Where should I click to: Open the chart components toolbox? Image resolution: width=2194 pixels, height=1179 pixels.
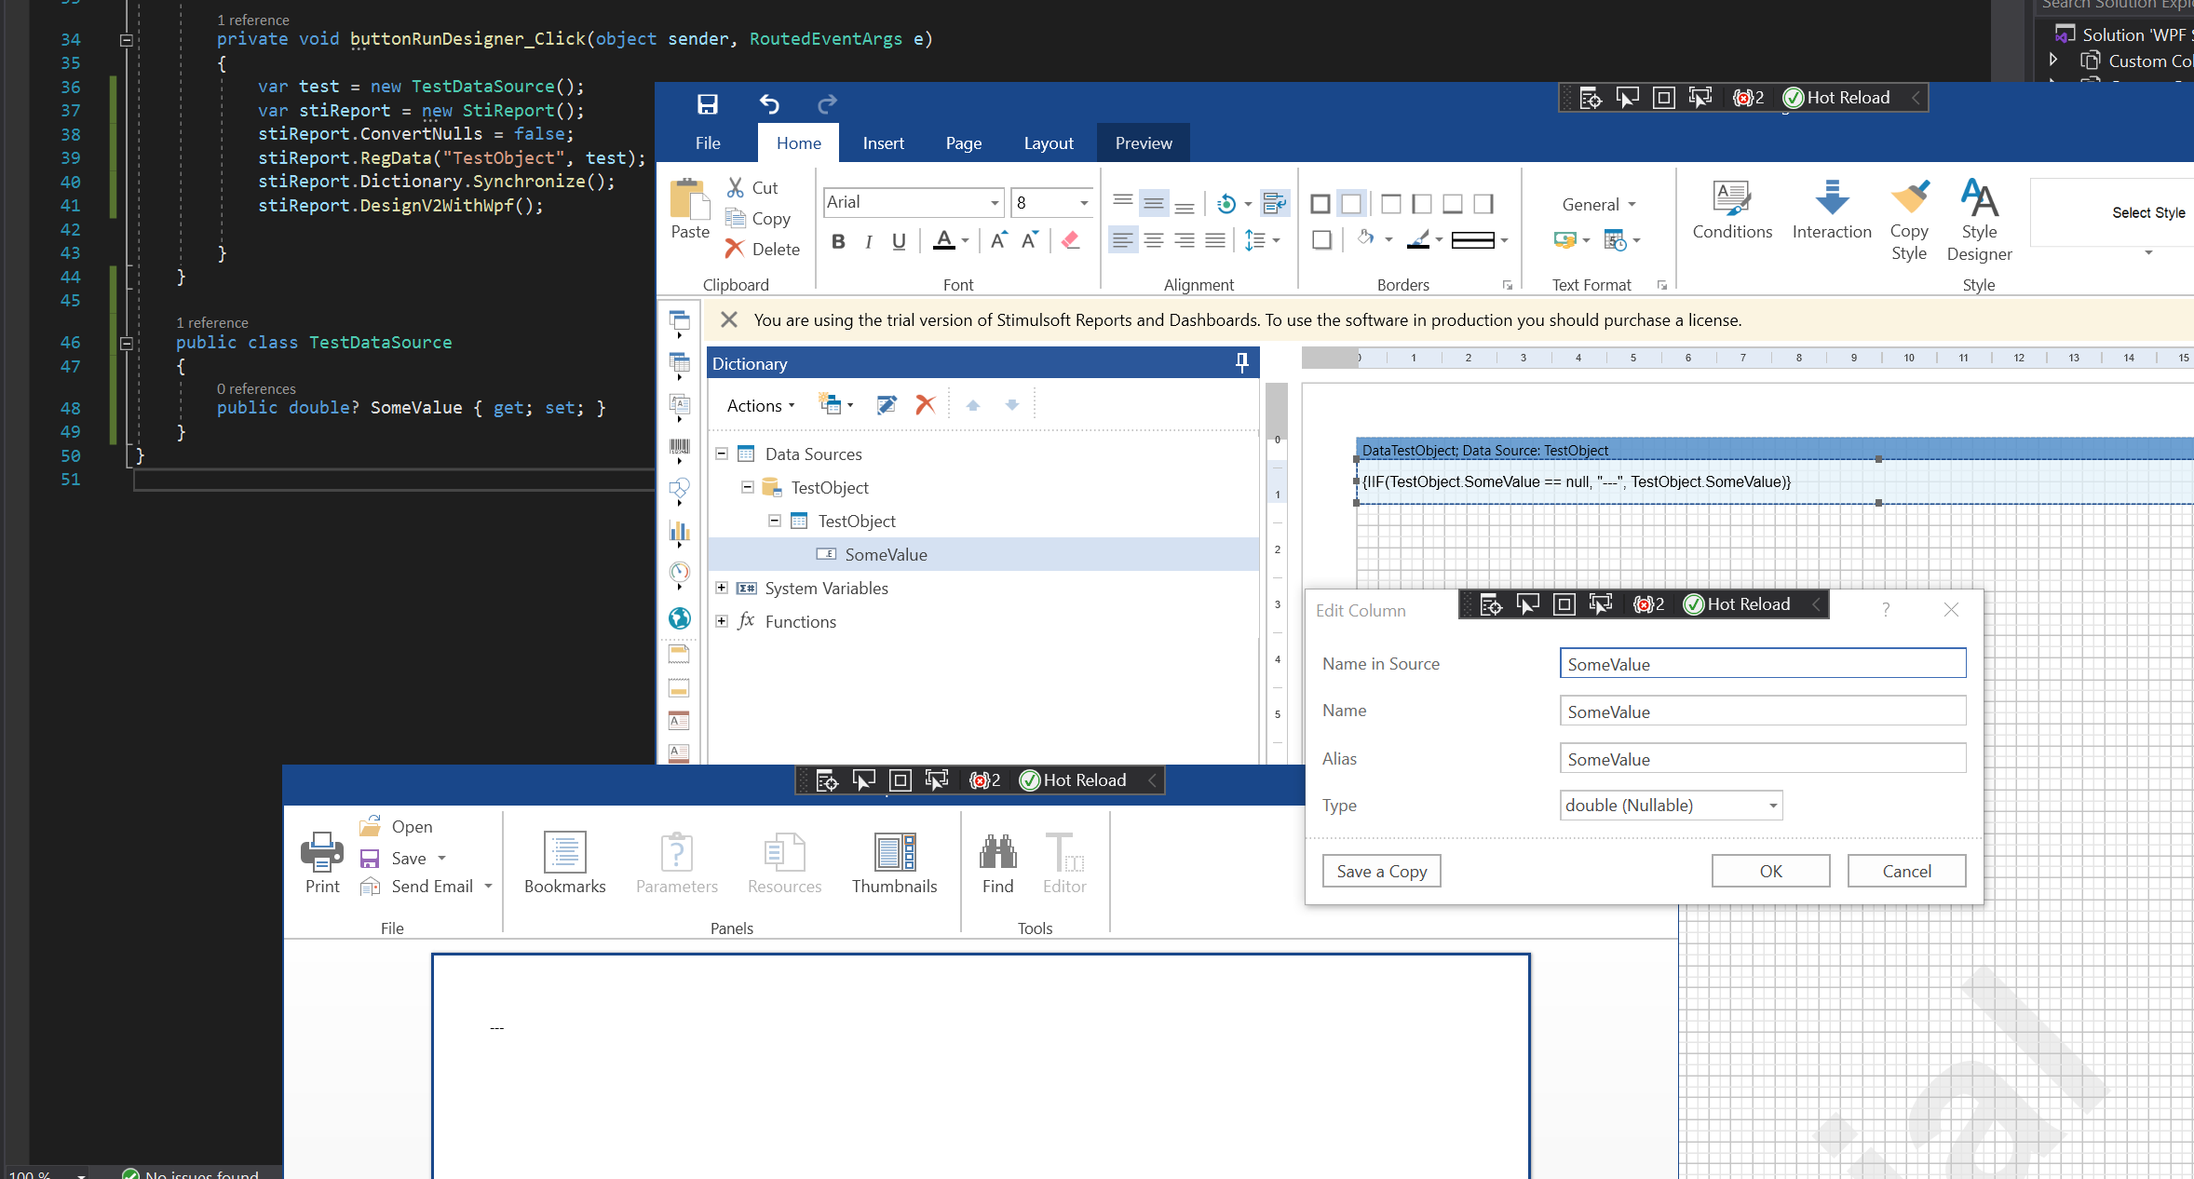[x=679, y=535]
